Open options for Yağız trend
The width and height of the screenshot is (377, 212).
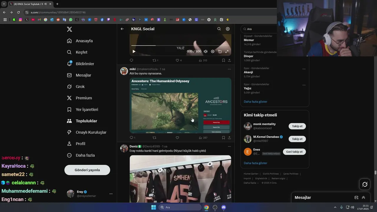[x=304, y=85]
